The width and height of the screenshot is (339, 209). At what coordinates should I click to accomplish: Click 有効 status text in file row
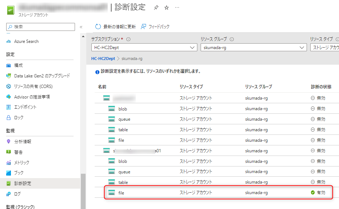pyautogui.click(x=321, y=192)
